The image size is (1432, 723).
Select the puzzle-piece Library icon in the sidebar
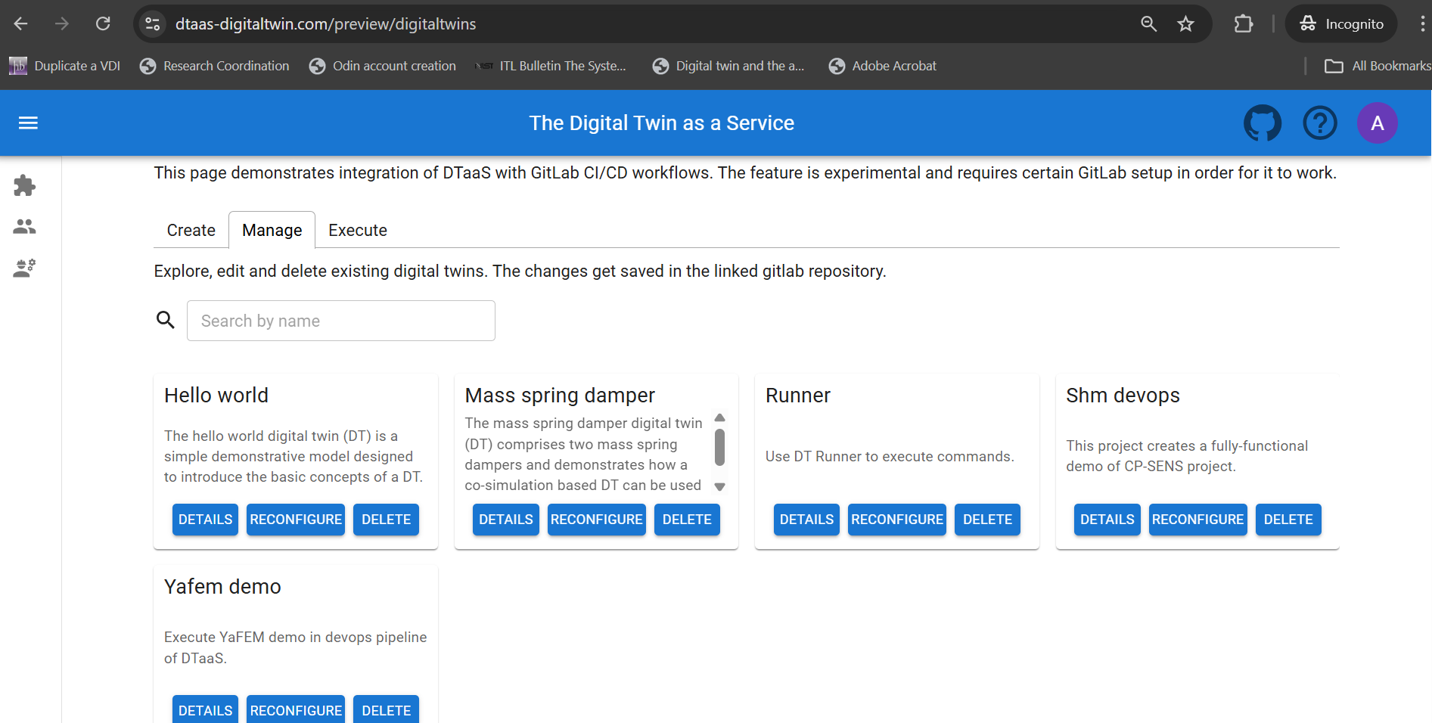pyautogui.click(x=24, y=185)
